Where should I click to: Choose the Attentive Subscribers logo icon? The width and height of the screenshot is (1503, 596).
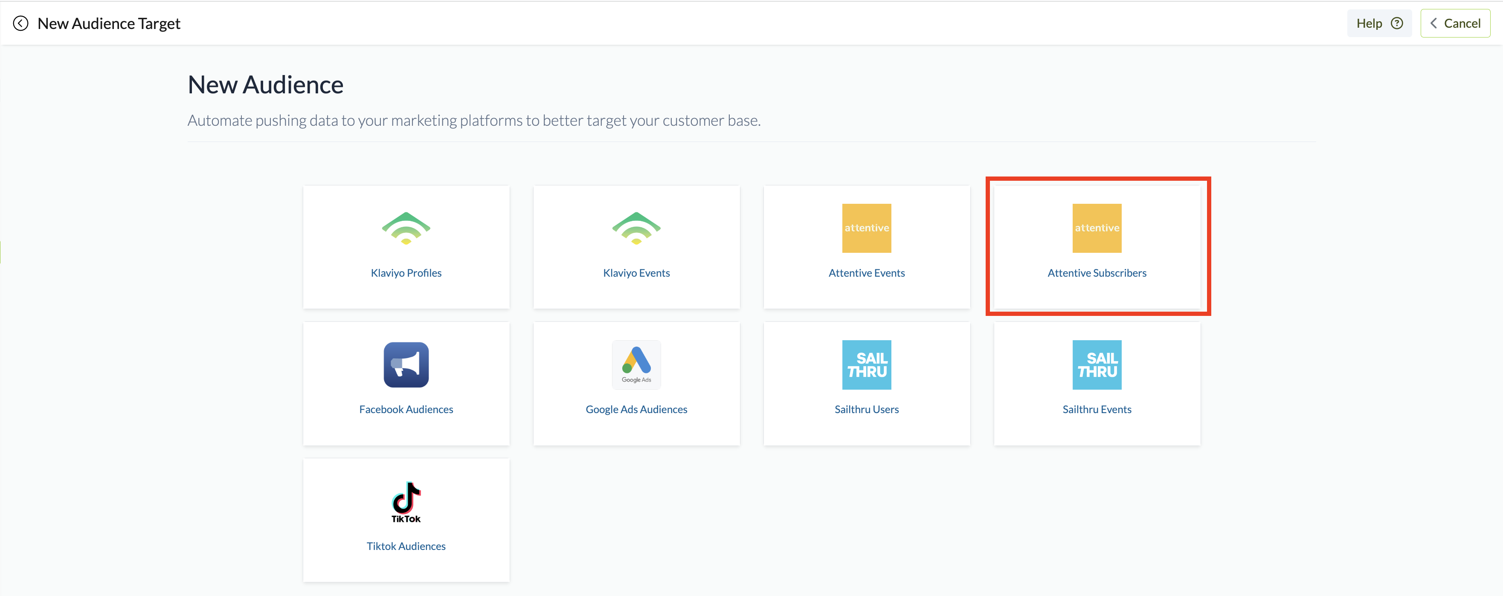pyautogui.click(x=1096, y=228)
